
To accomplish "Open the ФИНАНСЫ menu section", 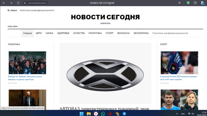I will (x=123, y=33).
